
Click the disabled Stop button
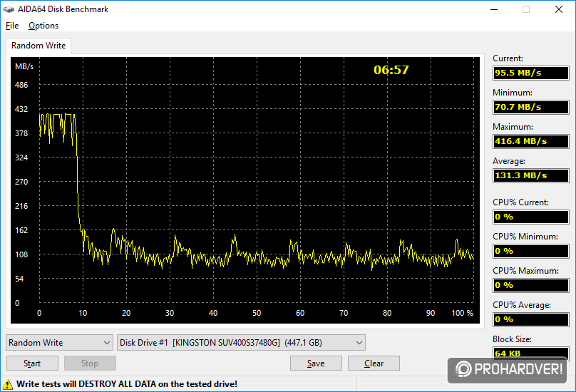point(90,363)
